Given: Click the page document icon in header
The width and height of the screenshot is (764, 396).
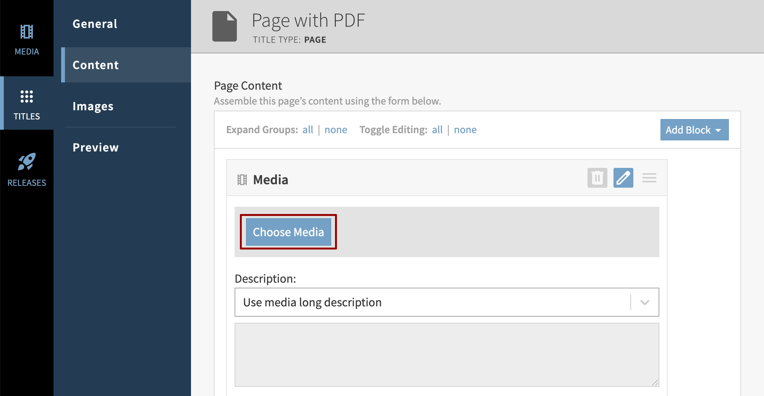Looking at the screenshot, I should coord(225,26).
